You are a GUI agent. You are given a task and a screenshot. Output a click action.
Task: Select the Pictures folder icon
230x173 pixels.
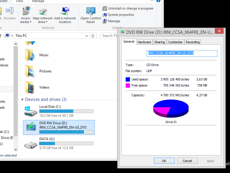pos(30,71)
